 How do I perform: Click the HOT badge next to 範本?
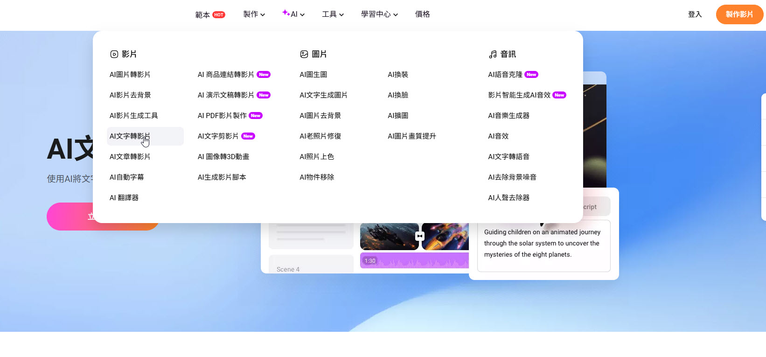[x=219, y=15]
